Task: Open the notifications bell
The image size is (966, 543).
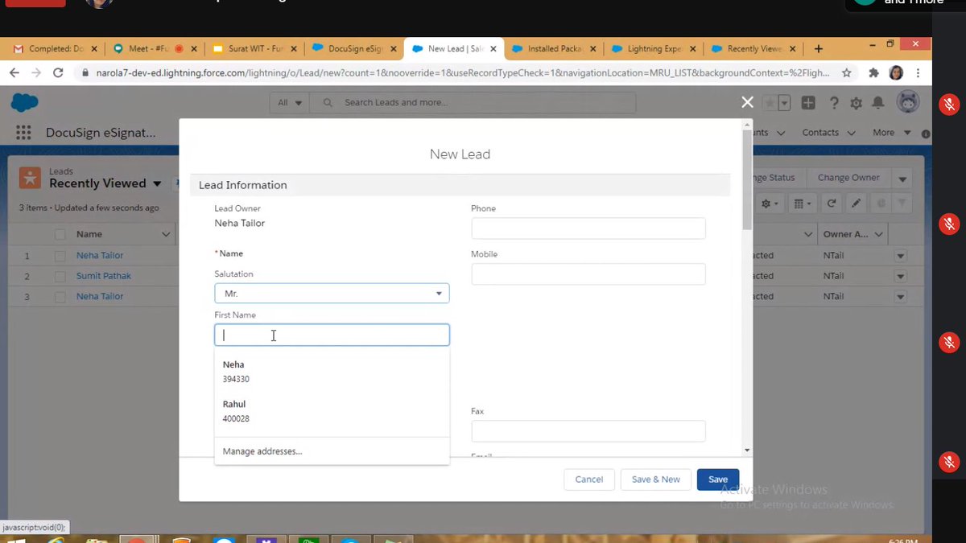Action: click(x=878, y=103)
